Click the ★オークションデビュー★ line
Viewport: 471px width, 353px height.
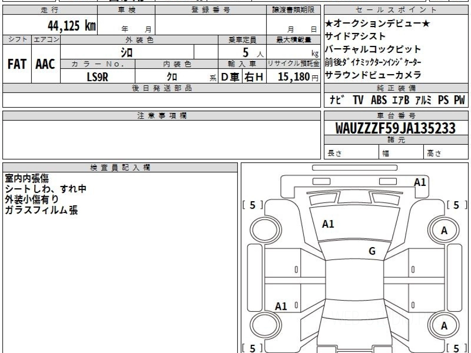point(378,24)
